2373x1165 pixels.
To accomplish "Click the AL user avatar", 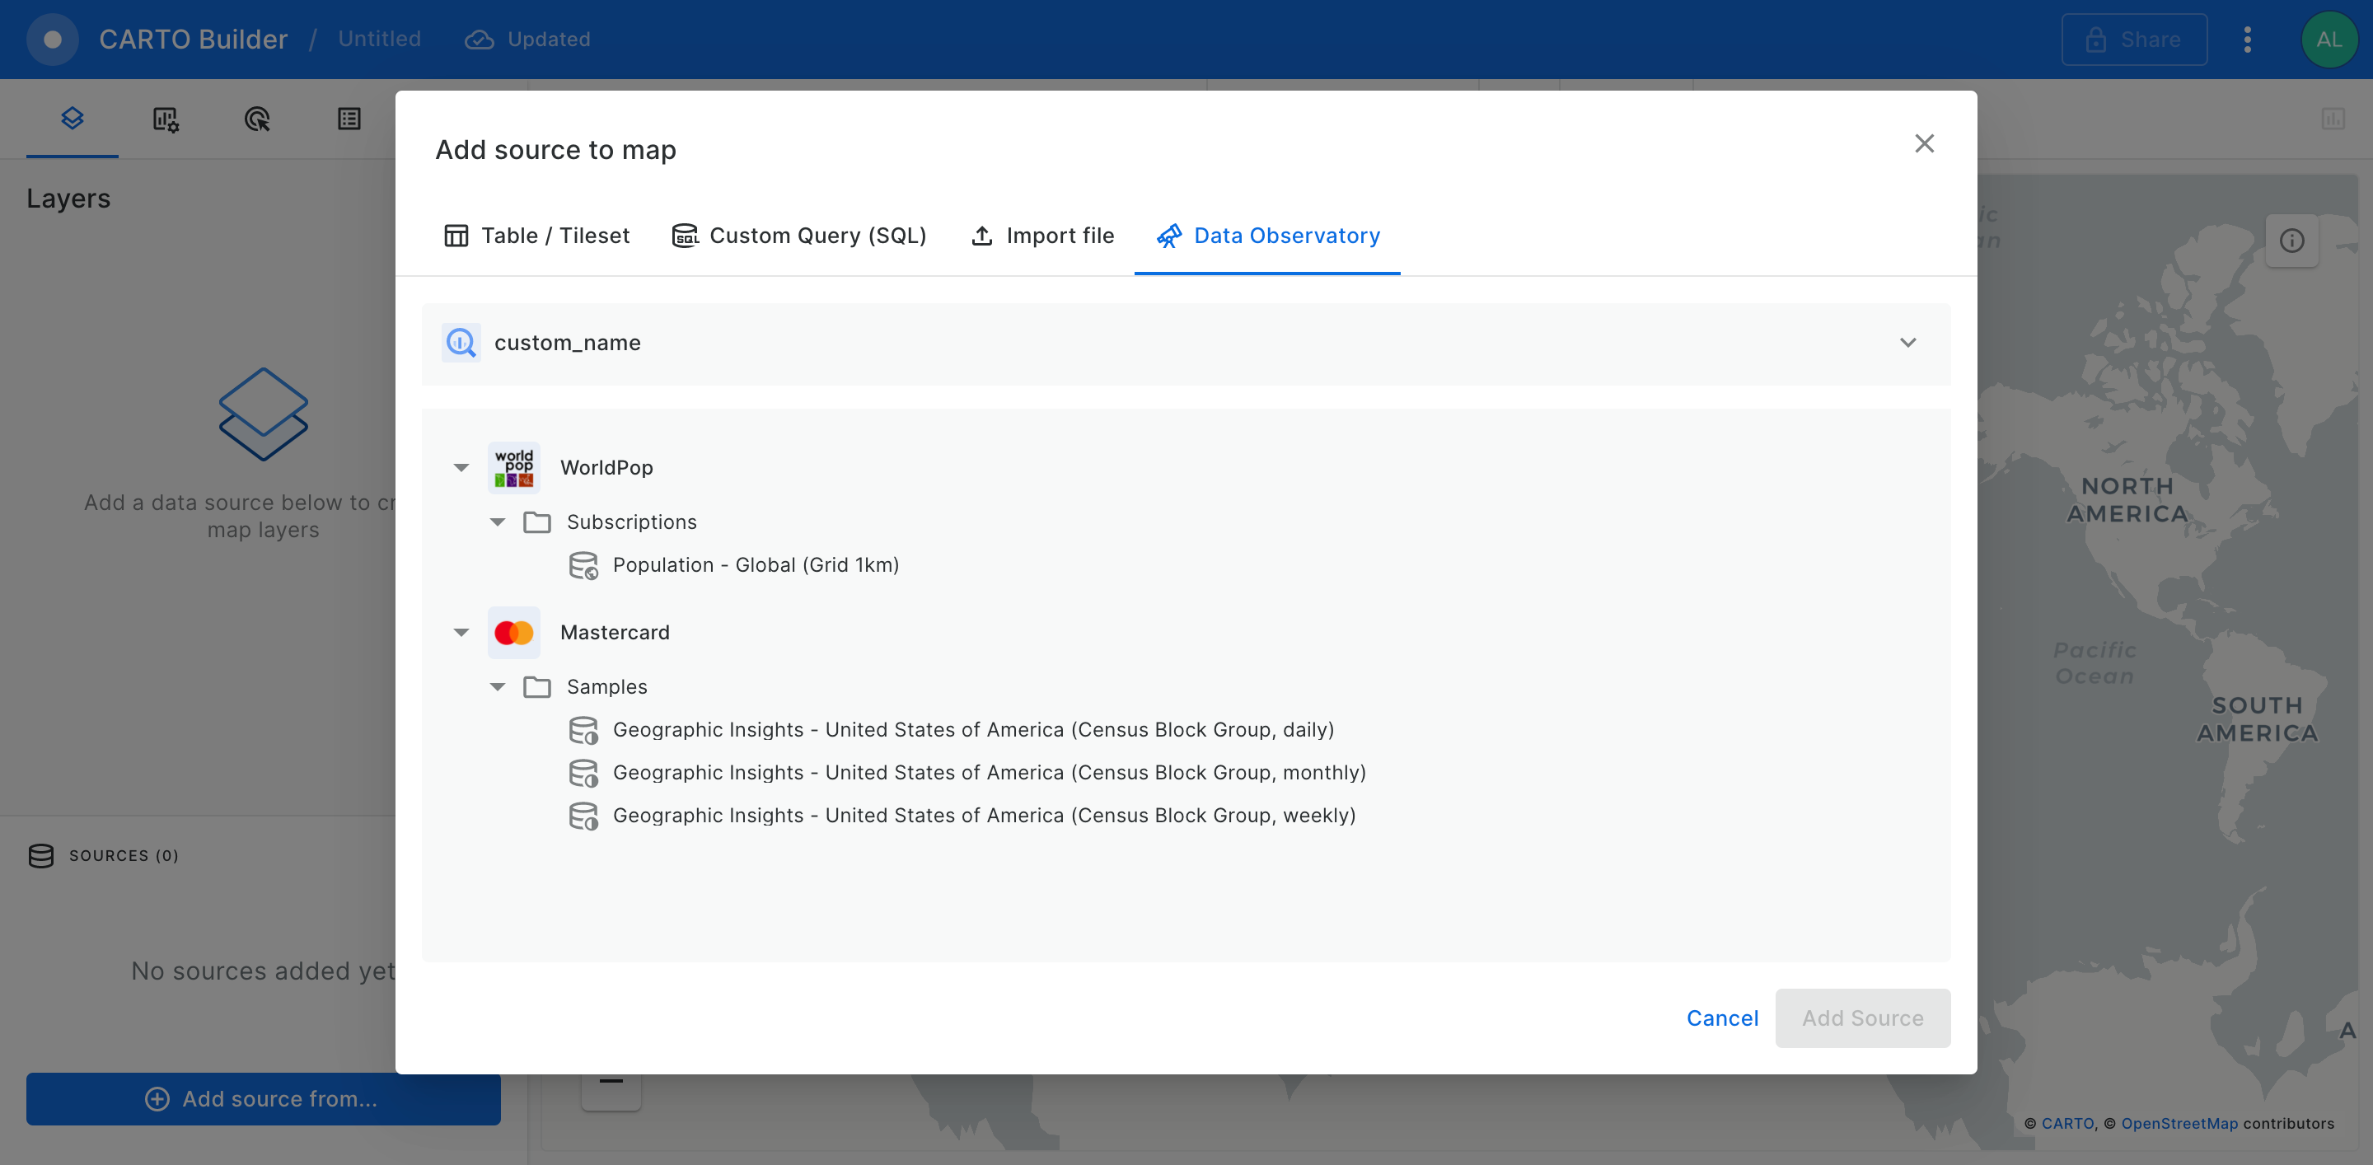I will [x=2328, y=40].
